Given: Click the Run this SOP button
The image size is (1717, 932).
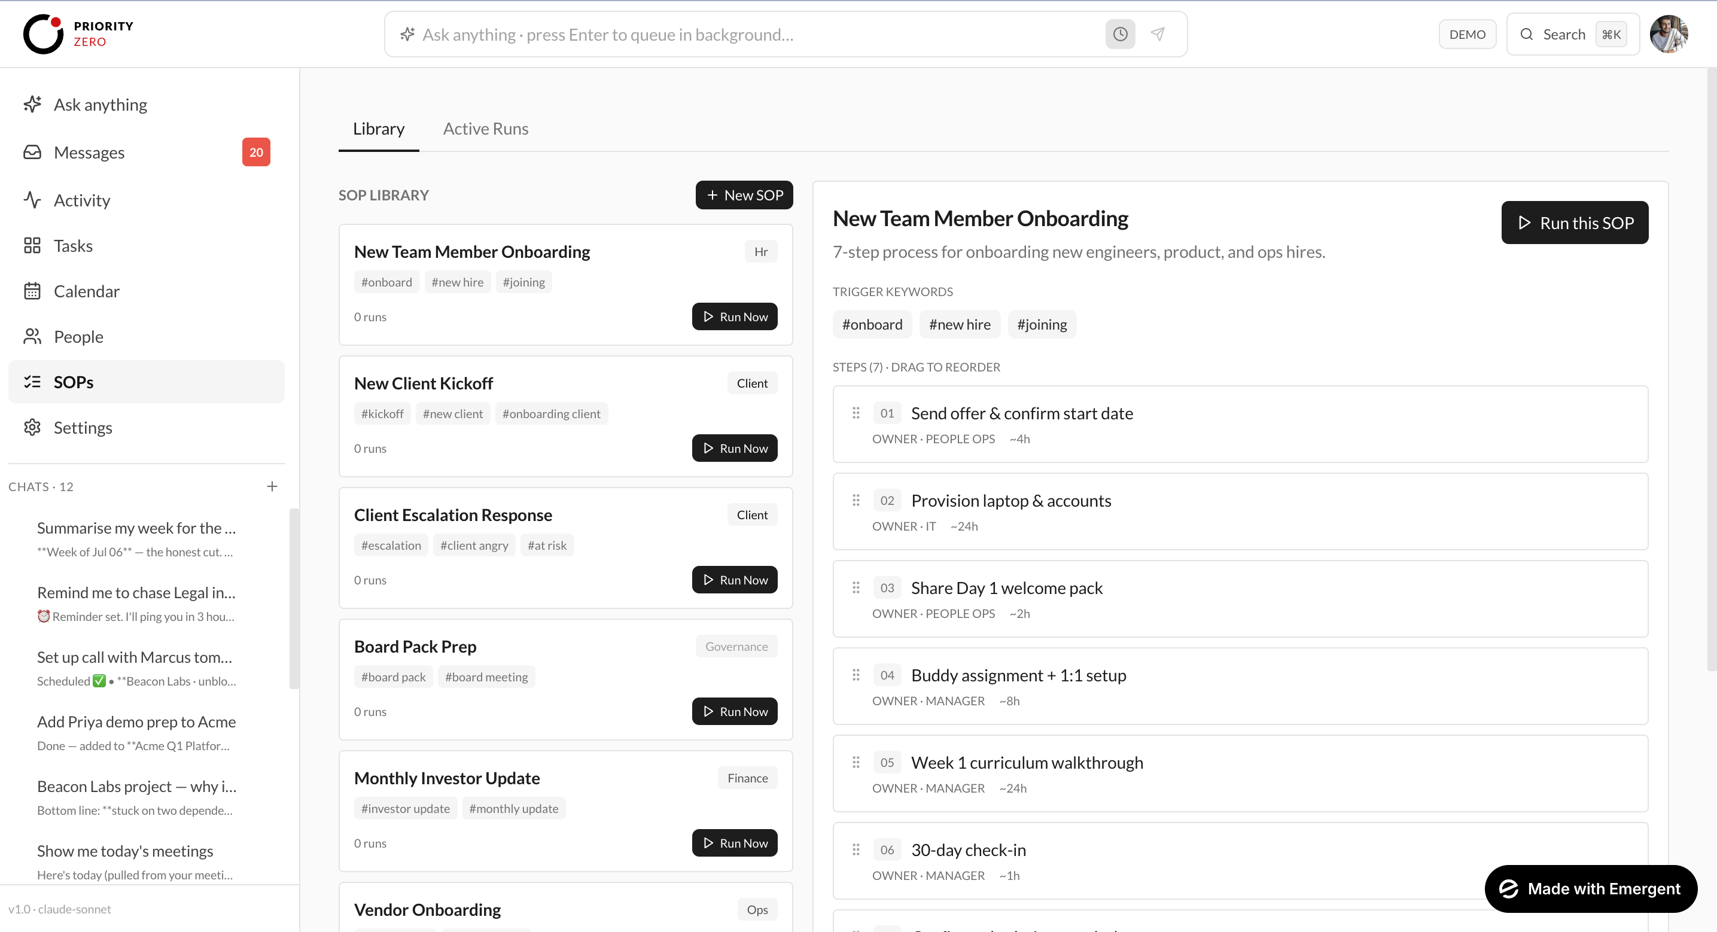Looking at the screenshot, I should click(x=1575, y=223).
